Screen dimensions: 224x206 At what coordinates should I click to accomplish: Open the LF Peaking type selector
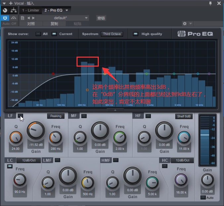coord(56,116)
